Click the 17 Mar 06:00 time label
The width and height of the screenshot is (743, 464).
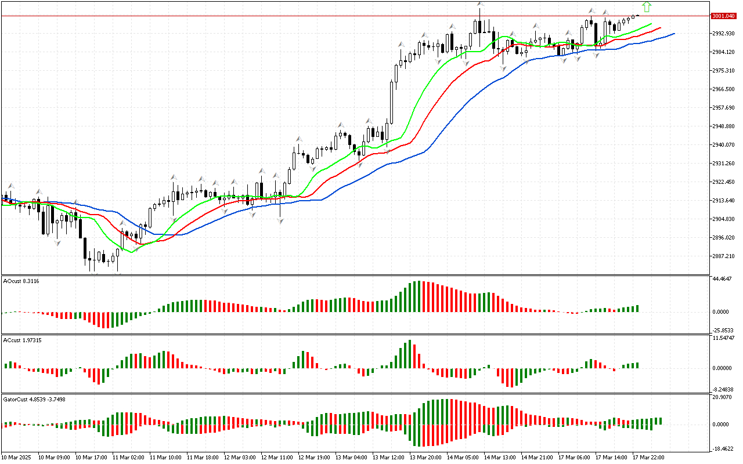click(574, 458)
